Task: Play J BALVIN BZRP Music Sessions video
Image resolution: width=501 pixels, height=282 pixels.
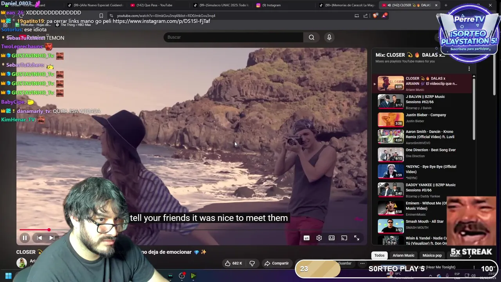Action: pos(423,102)
